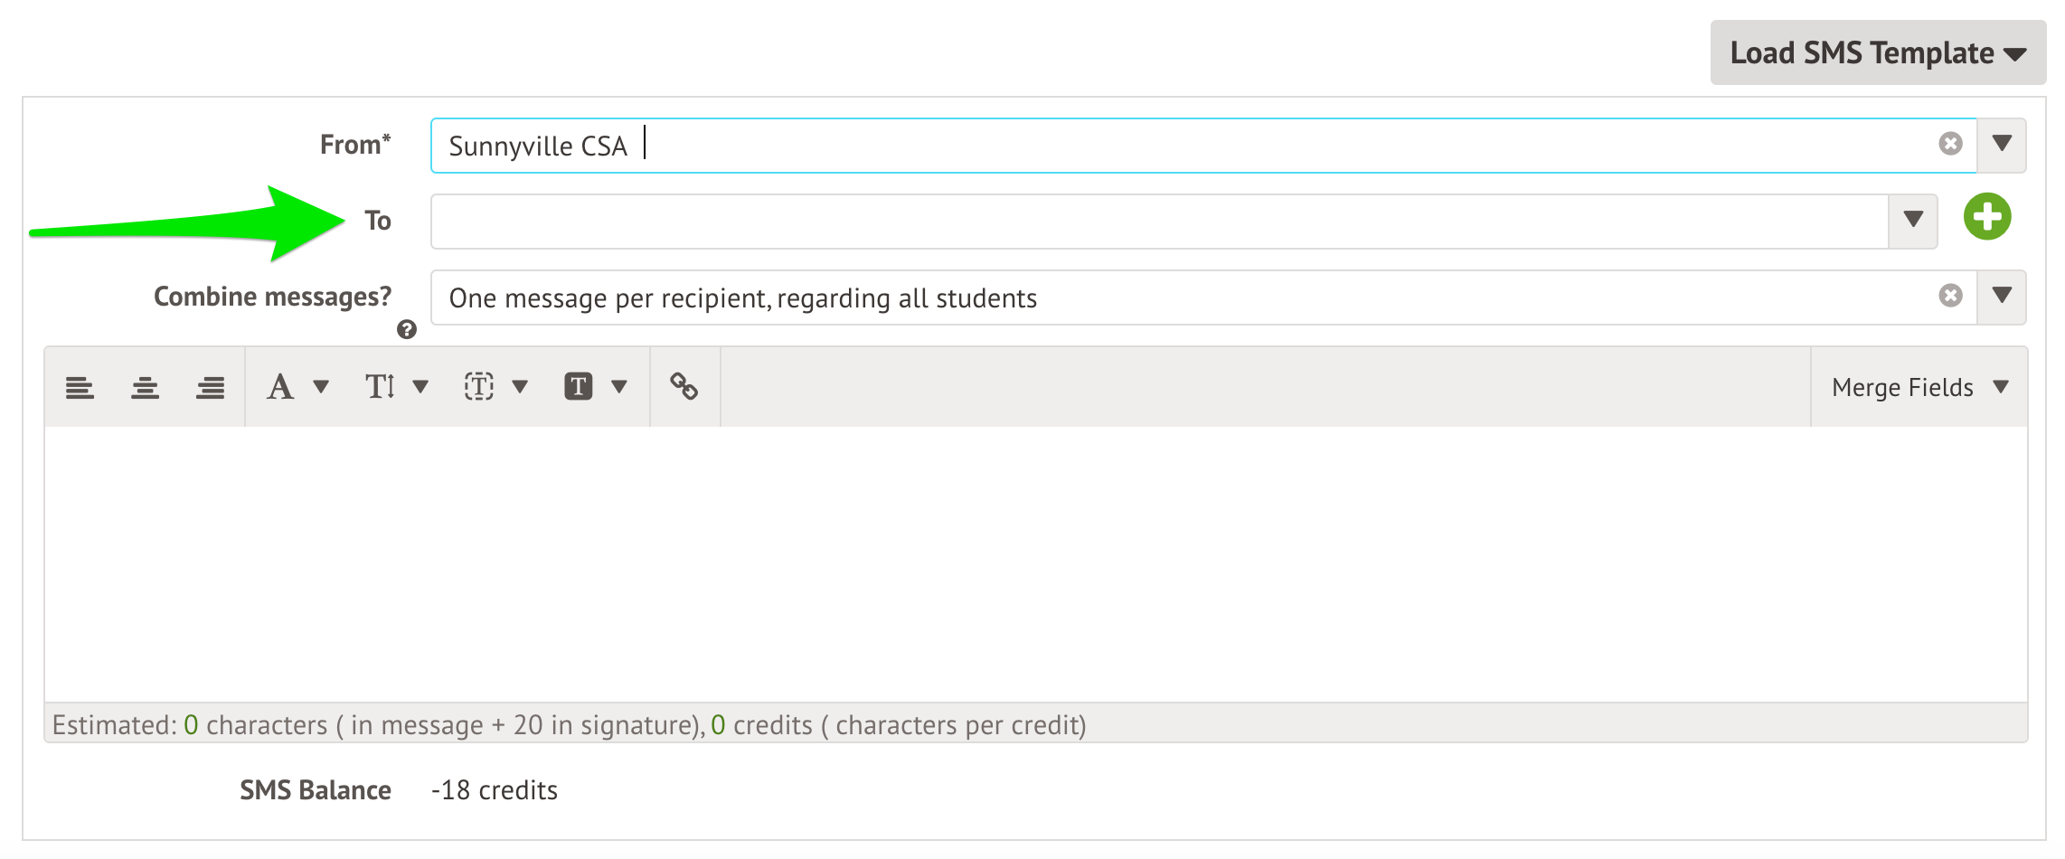Image resolution: width=2065 pixels, height=859 pixels.
Task: Click the empty To recipient field
Action: (1159, 222)
